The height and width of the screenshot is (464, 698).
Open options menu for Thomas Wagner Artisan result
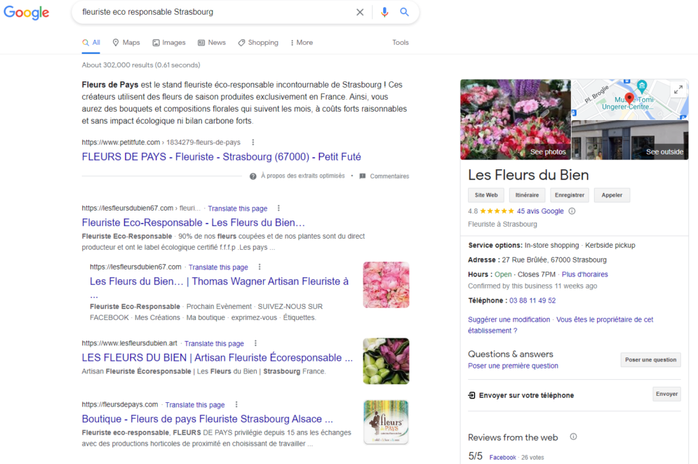[260, 267]
